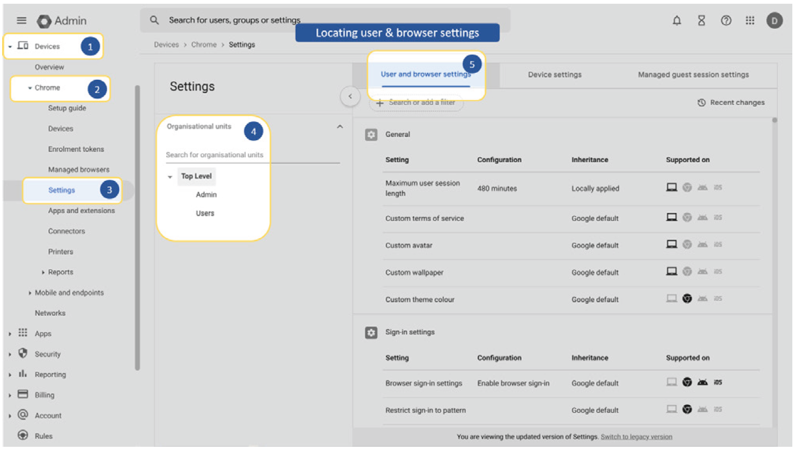
Task: Open Maximum user session length setting
Action: pyautogui.click(x=422, y=188)
